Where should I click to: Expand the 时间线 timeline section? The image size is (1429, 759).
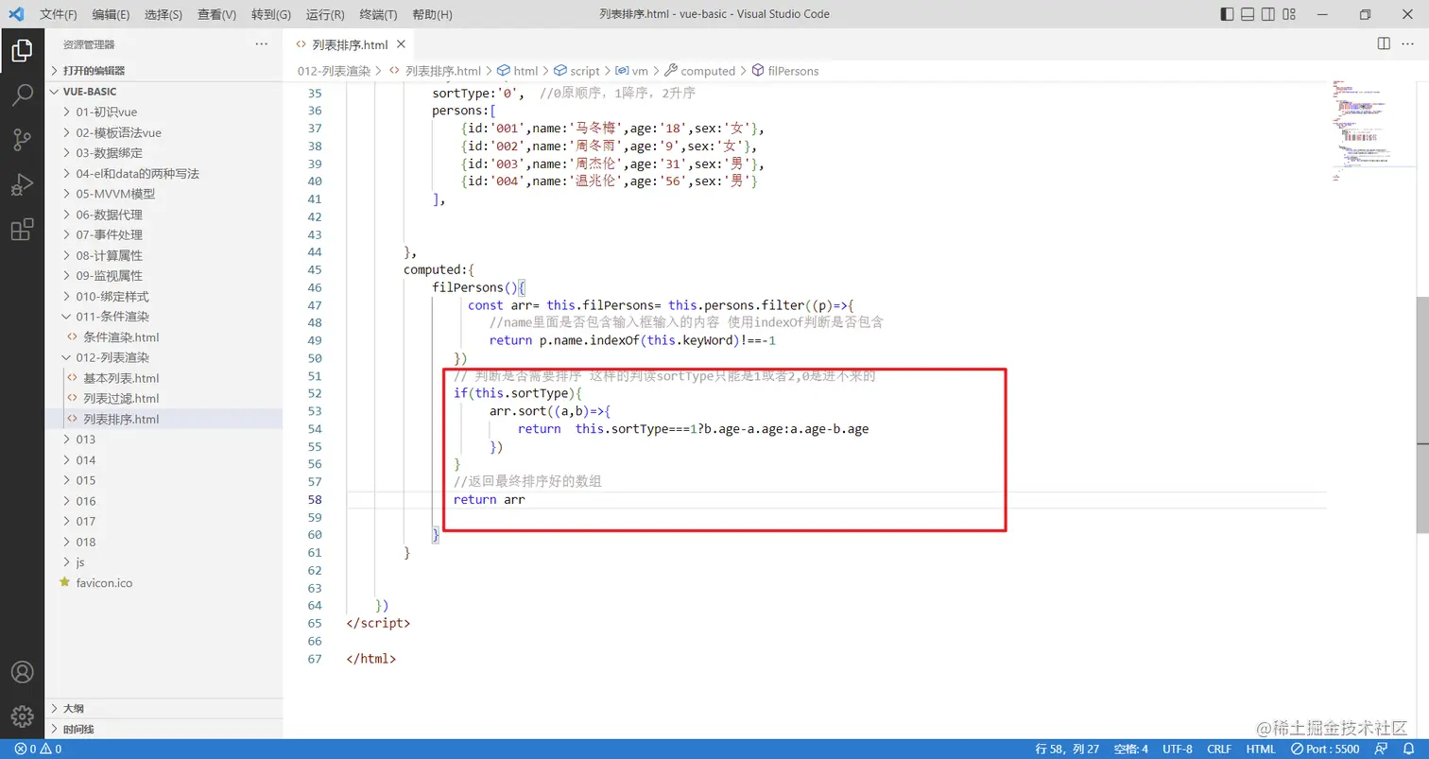pyautogui.click(x=164, y=729)
